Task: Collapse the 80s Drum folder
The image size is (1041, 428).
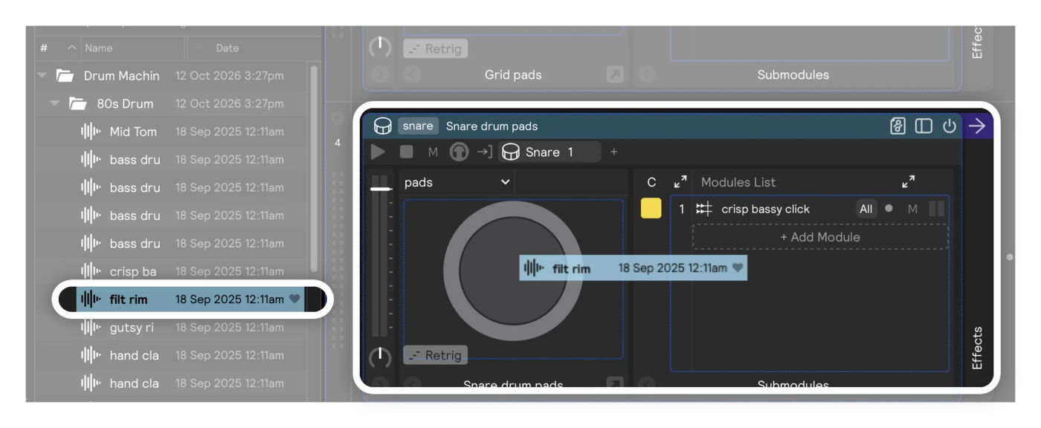Action: tap(55, 103)
